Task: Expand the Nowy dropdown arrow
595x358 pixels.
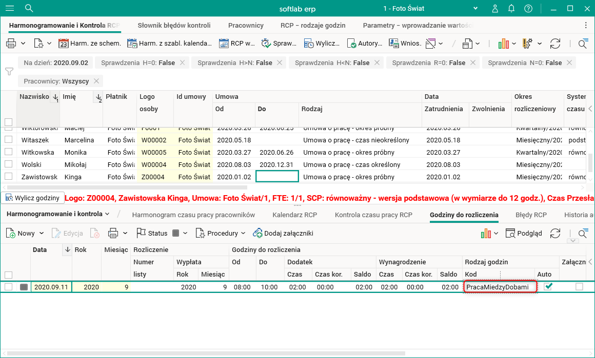Action: tap(42, 234)
